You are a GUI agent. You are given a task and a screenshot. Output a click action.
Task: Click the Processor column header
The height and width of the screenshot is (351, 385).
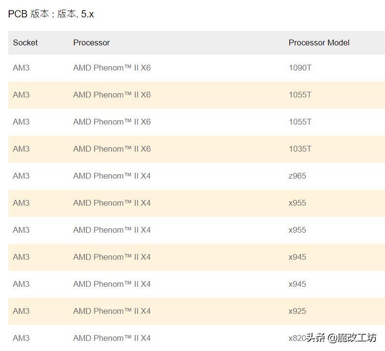pyautogui.click(x=91, y=42)
